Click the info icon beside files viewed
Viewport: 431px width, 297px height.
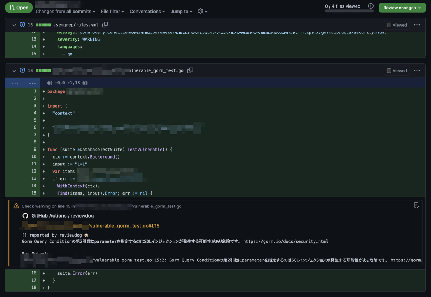[x=371, y=6]
